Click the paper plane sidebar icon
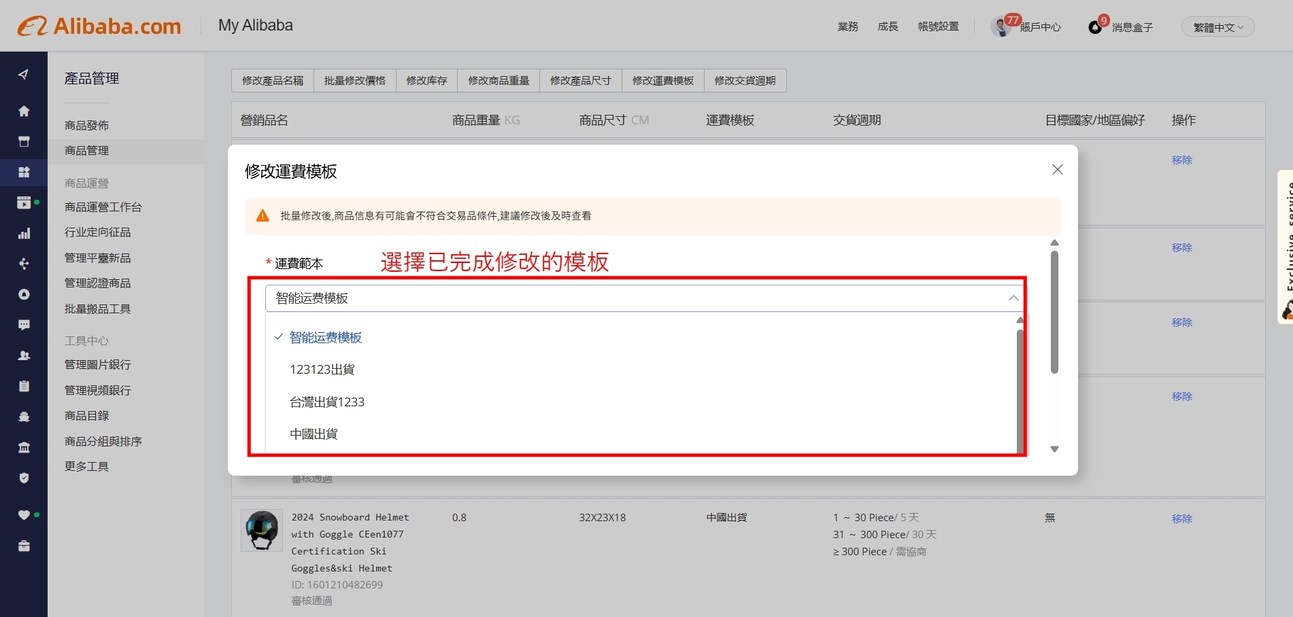 24,74
